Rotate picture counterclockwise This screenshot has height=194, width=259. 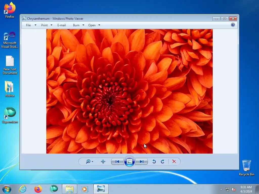point(154,161)
